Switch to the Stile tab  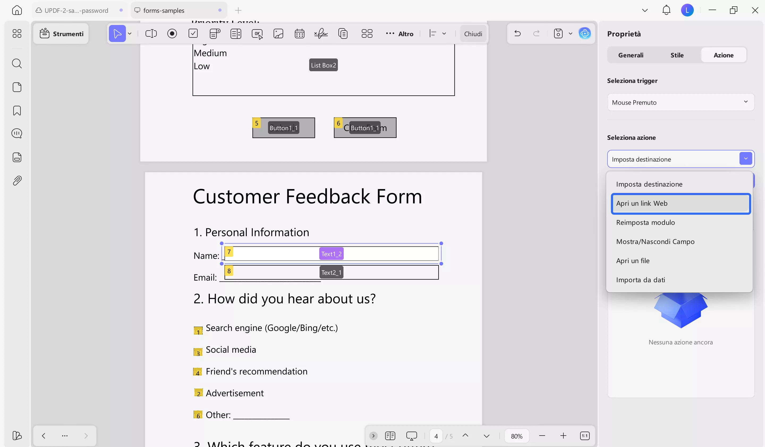(x=677, y=55)
